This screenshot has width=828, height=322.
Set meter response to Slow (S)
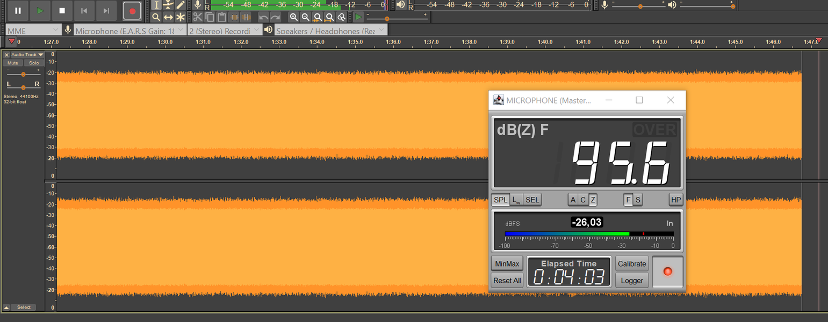(638, 200)
